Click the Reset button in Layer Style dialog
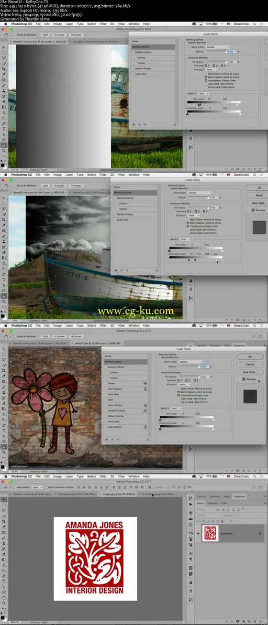This screenshot has width=268, height=625. [259, 195]
